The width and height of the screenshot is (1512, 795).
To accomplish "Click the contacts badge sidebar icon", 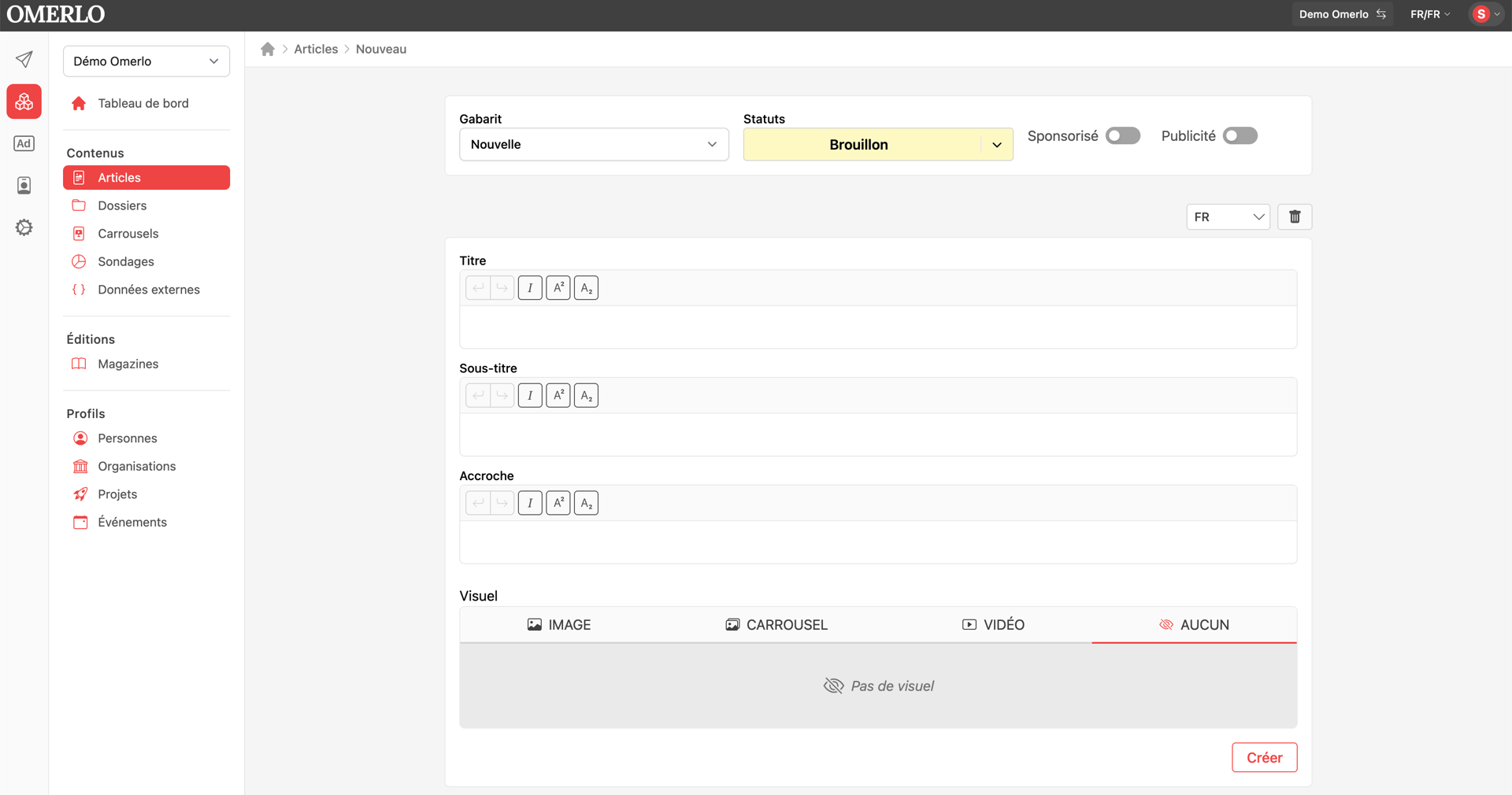I will coord(24,185).
